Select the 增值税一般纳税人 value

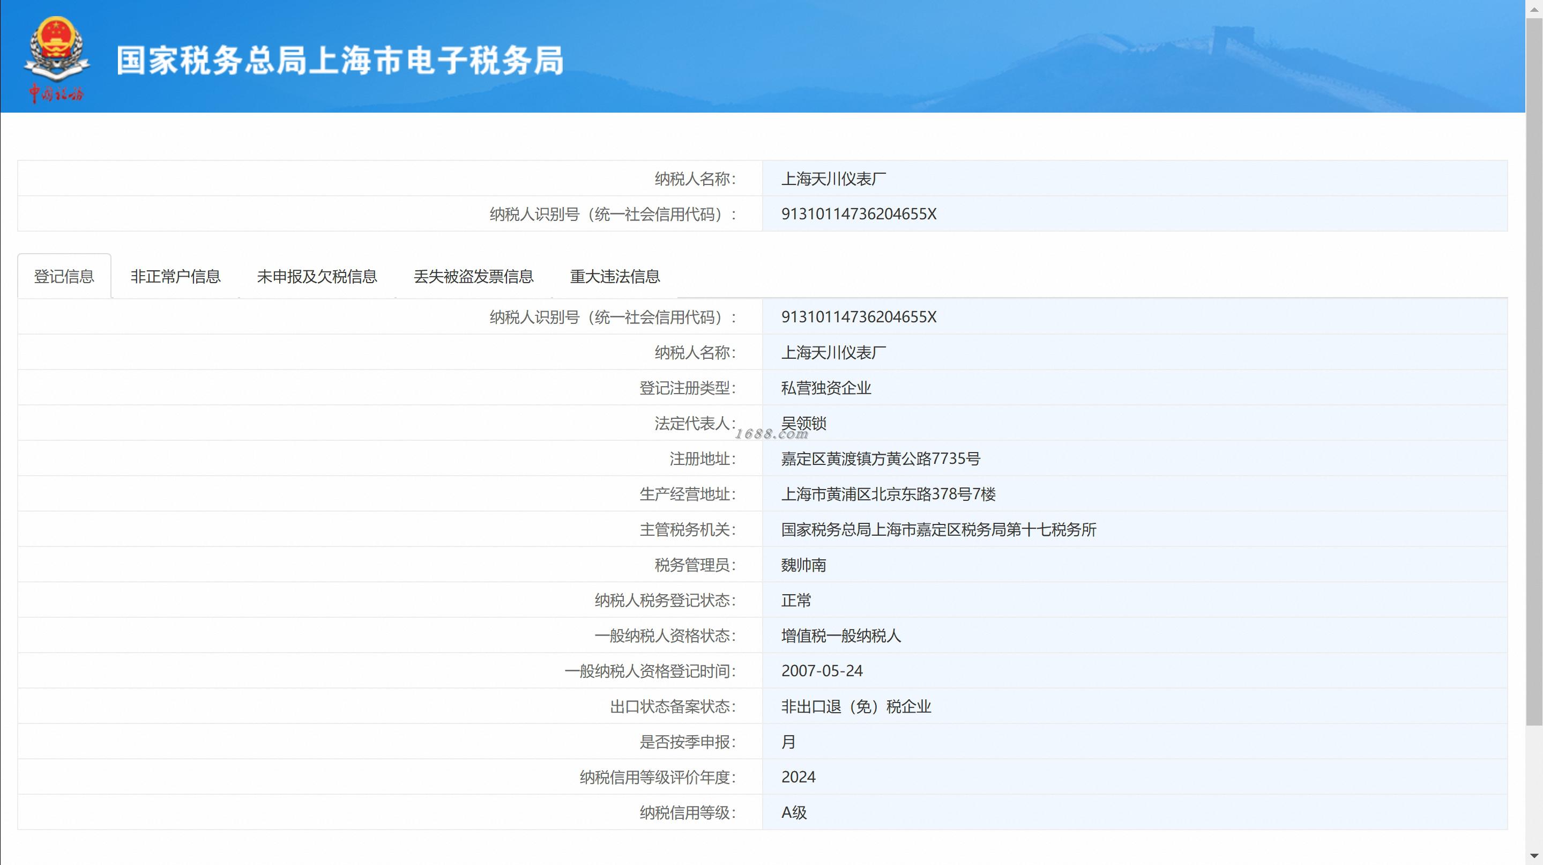[840, 635]
